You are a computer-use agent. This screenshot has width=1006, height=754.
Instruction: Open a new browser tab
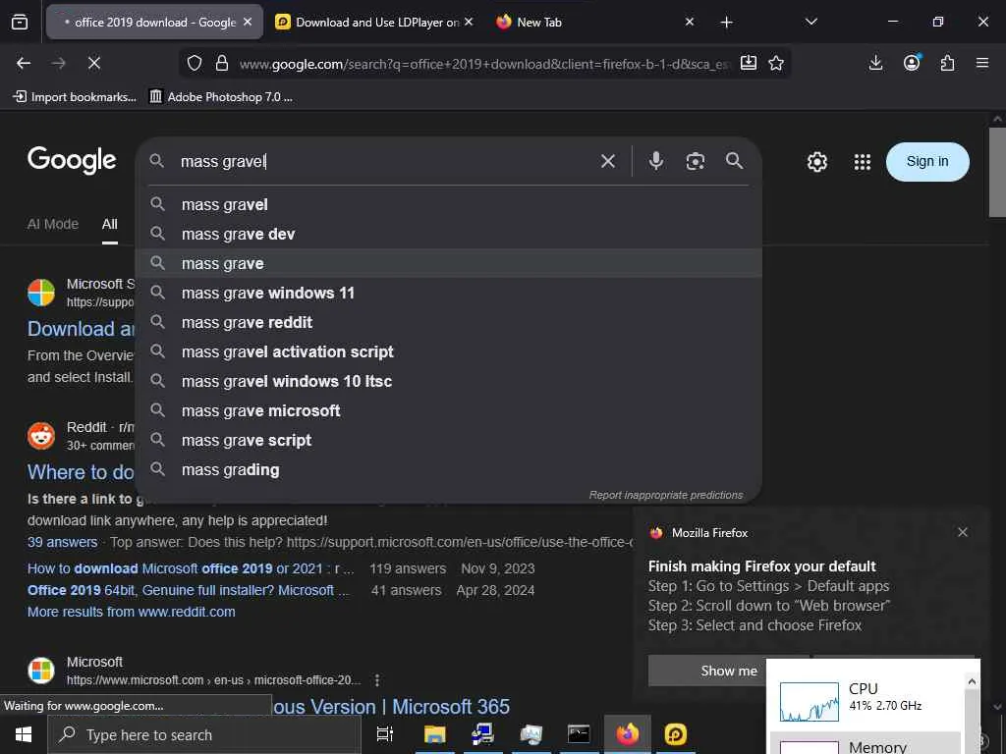[x=726, y=23]
